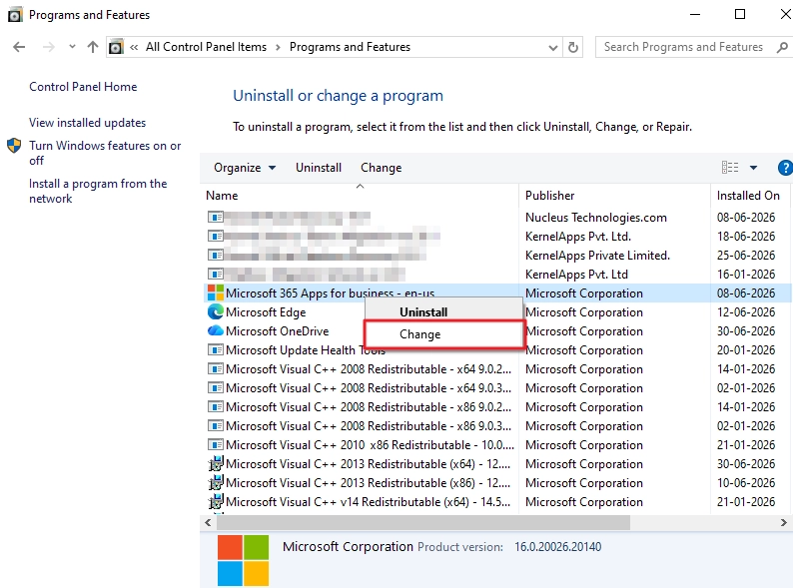This screenshot has height=588, width=793.
Task: Click the Microsoft Update Health Tools icon
Action: [216, 349]
